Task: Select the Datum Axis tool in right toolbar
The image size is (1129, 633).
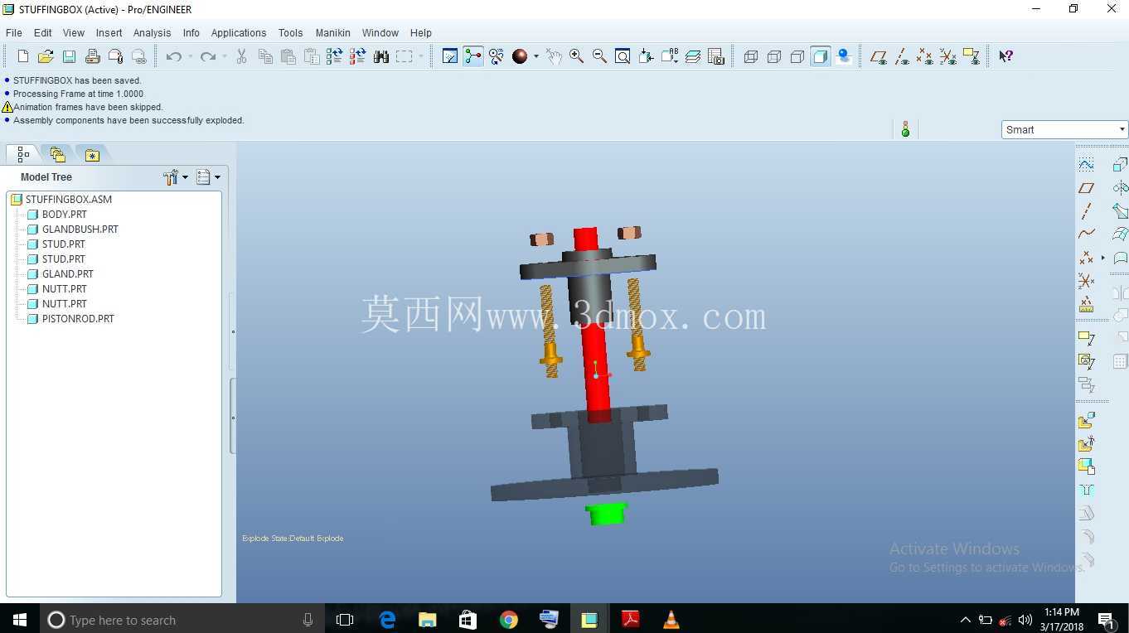Action: [x=1087, y=211]
